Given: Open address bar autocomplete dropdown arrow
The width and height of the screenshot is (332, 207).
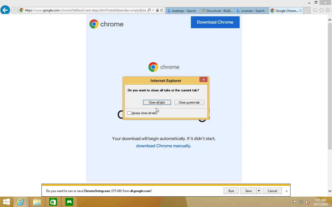Looking at the screenshot, I should pyautogui.click(x=153, y=10).
